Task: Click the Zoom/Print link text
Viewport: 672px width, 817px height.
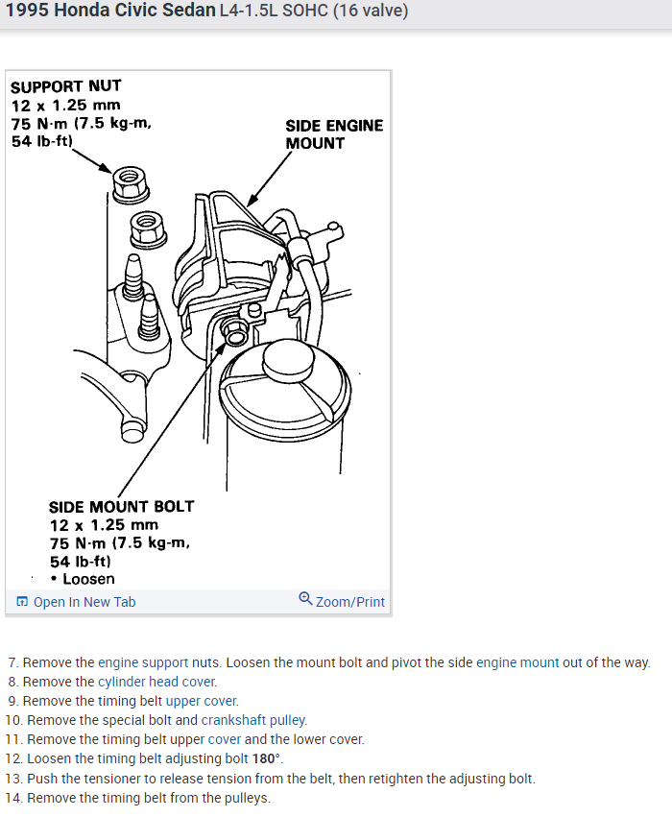Action: click(x=350, y=602)
